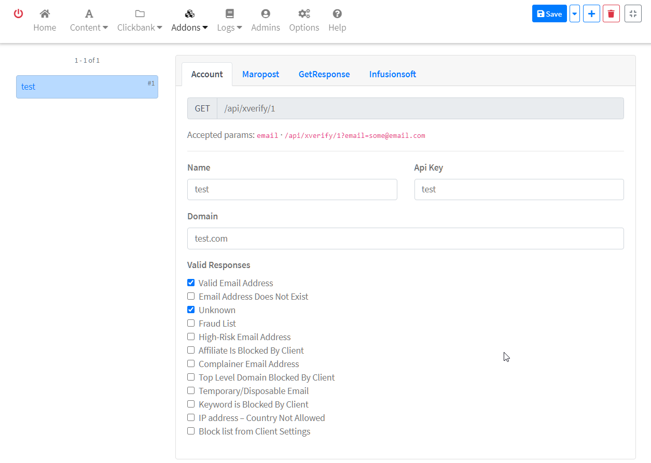Screen dimensions: 651x463
Task: Click into the Domain input field
Action: click(x=405, y=238)
